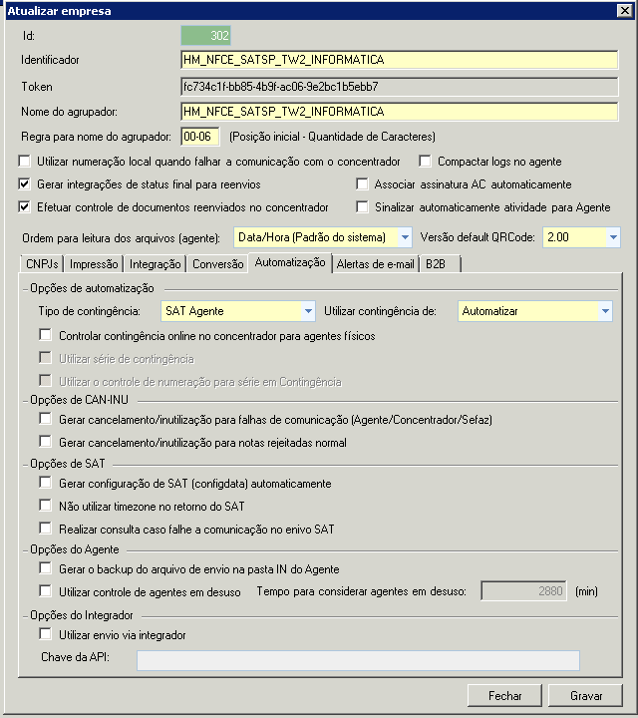This screenshot has width=638, height=718.
Task: Switch to the CNPJs tab
Action: tap(44, 264)
